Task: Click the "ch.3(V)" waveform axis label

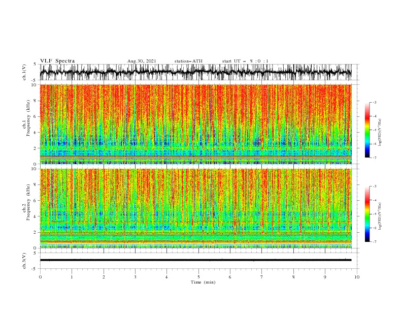Action: (24, 261)
